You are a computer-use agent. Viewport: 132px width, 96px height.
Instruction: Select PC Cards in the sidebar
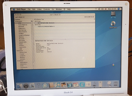[x=22, y=39]
